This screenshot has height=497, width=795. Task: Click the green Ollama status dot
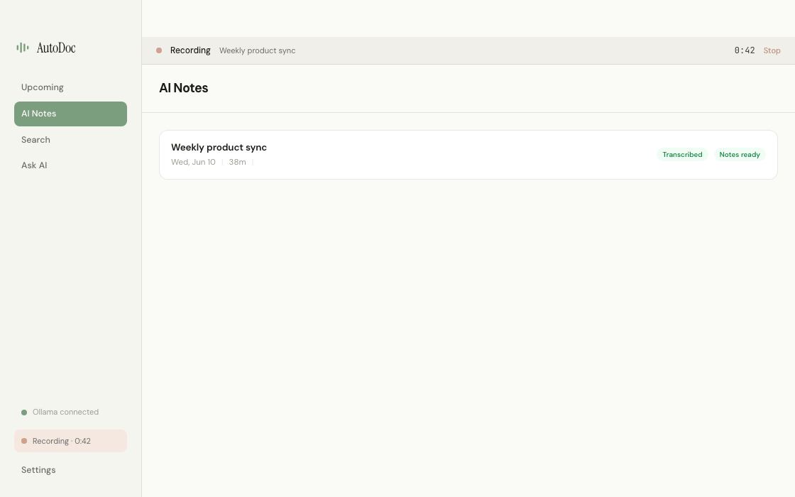[24, 413]
